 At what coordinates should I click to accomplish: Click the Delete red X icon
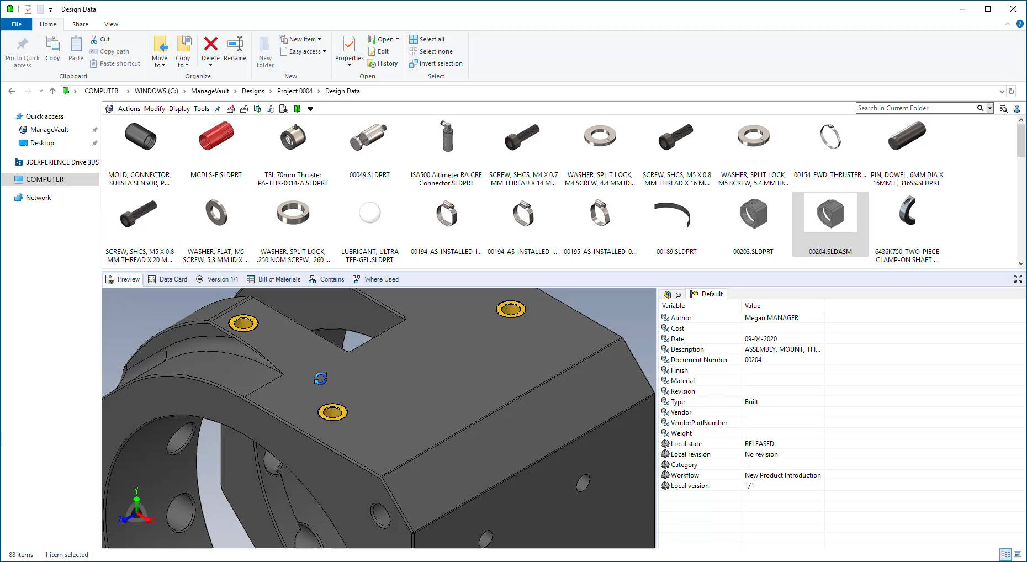tap(210, 44)
